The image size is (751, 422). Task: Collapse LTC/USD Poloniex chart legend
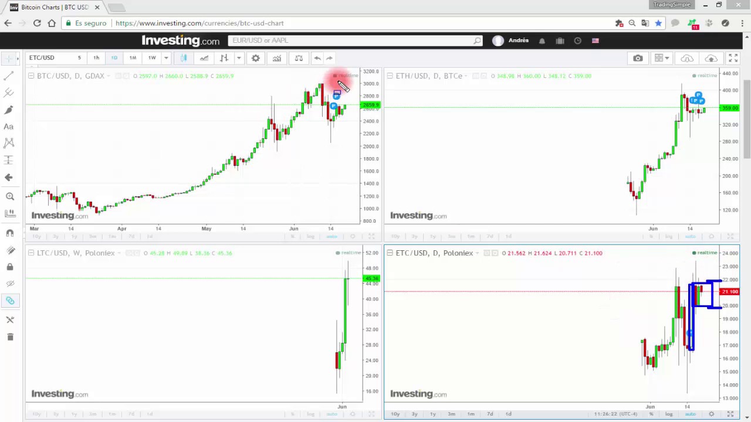point(31,253)
